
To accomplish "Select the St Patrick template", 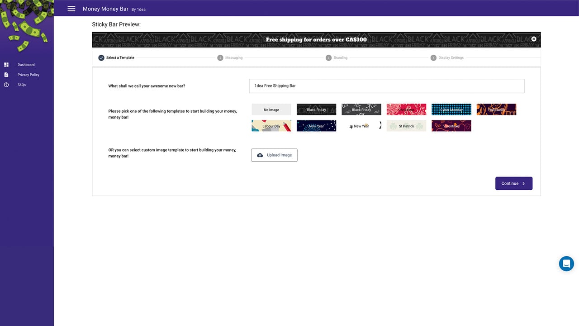I will click(406, 126).
